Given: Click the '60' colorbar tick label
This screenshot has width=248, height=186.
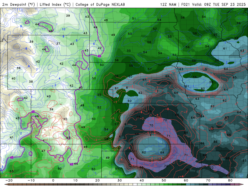Looking at the screenshot, I should [x=186, y=180].
